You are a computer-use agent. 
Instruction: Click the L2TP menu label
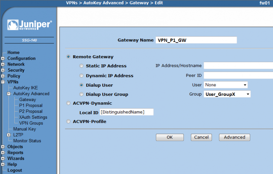18,135
